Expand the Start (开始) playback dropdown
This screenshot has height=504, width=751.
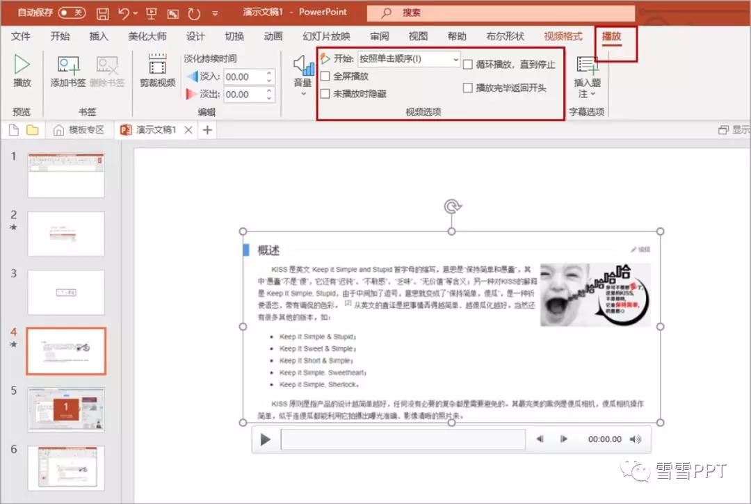coord(455,59)
